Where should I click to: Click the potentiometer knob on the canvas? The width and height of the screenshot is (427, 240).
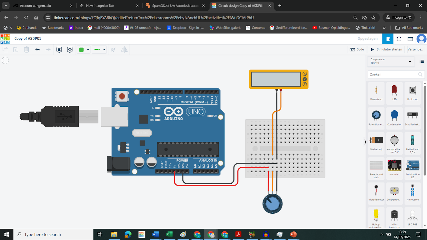tap(272, 203)
